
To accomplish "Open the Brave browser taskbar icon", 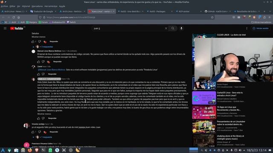I will (x=37, y=150).
